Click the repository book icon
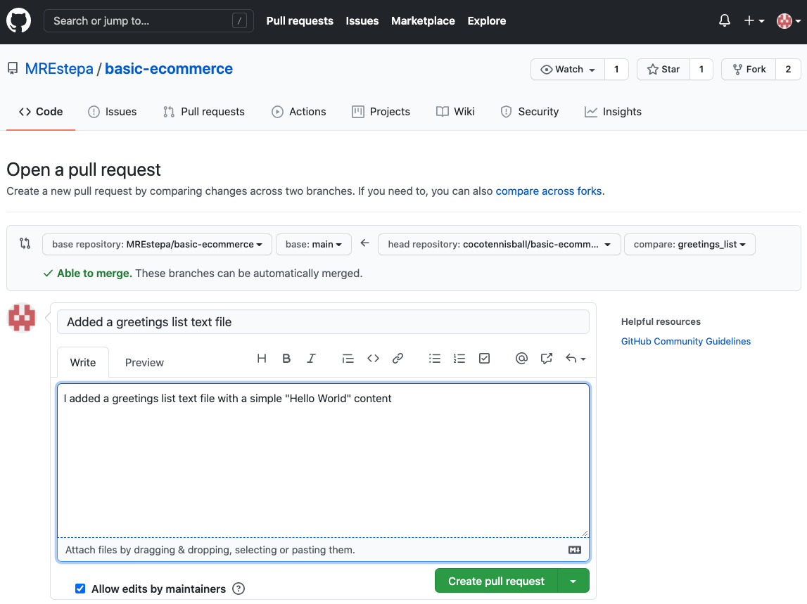807x604 pixels. 13,68
